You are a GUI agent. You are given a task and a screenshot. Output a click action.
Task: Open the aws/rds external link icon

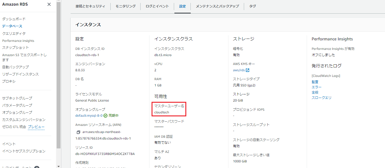point(247,70)
